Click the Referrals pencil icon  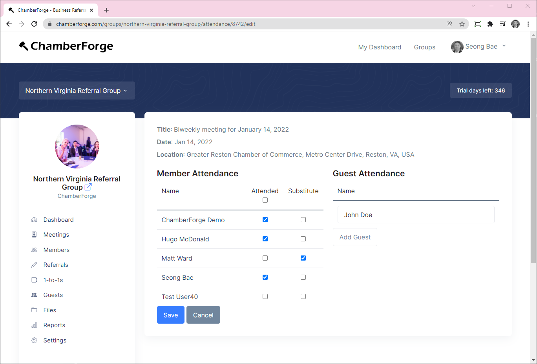coord(34,265)
